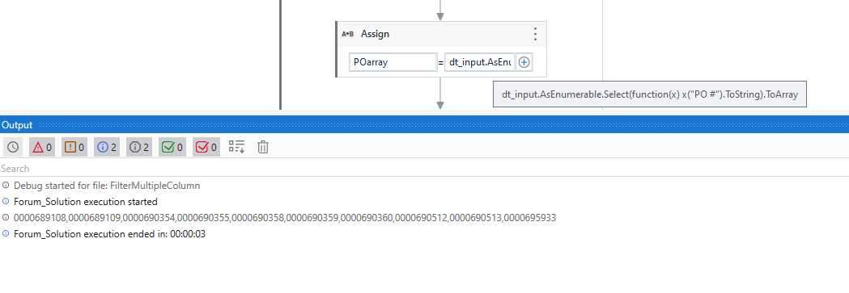This screenshot has width=849, height=293.
Task: Edit the POarray variable field
Action: [393, 62]
